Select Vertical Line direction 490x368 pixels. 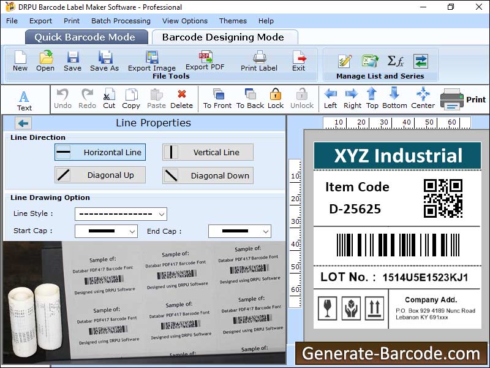click(207, 152)
